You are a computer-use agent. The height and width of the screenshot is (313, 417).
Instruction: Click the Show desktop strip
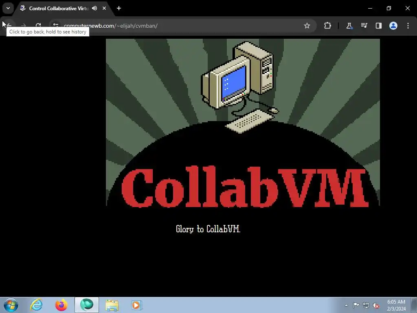pos(414,305)
